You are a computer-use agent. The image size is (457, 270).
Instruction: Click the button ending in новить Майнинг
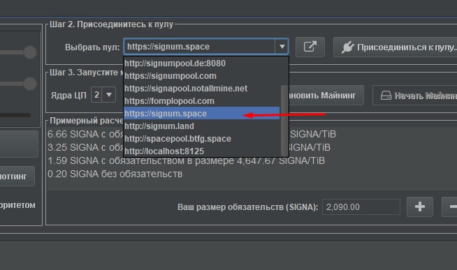(x=326, y=95)
